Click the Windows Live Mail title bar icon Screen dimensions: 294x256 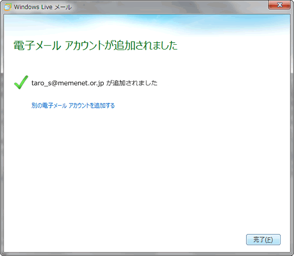(7, 7)
